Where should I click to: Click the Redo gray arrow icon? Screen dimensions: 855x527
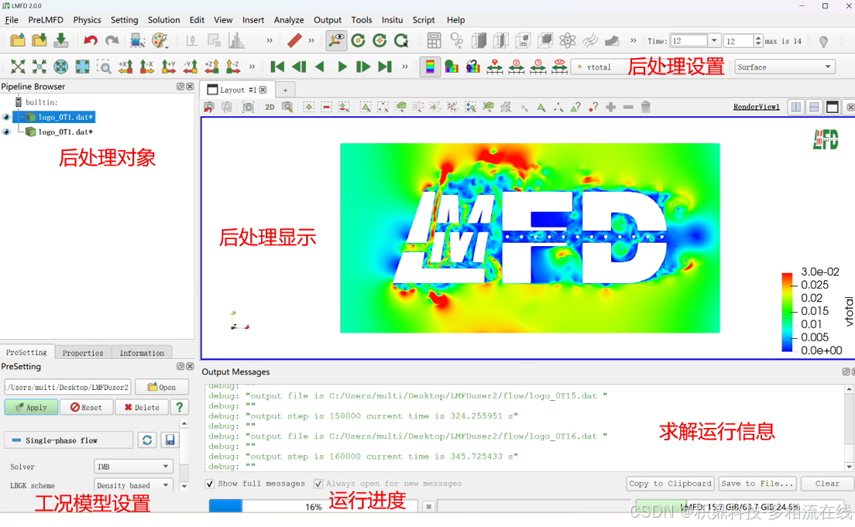point(112,40)
